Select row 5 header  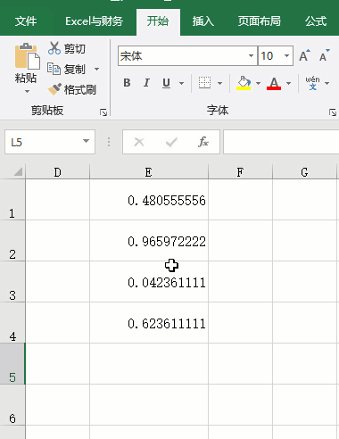[x=12, y=364]
